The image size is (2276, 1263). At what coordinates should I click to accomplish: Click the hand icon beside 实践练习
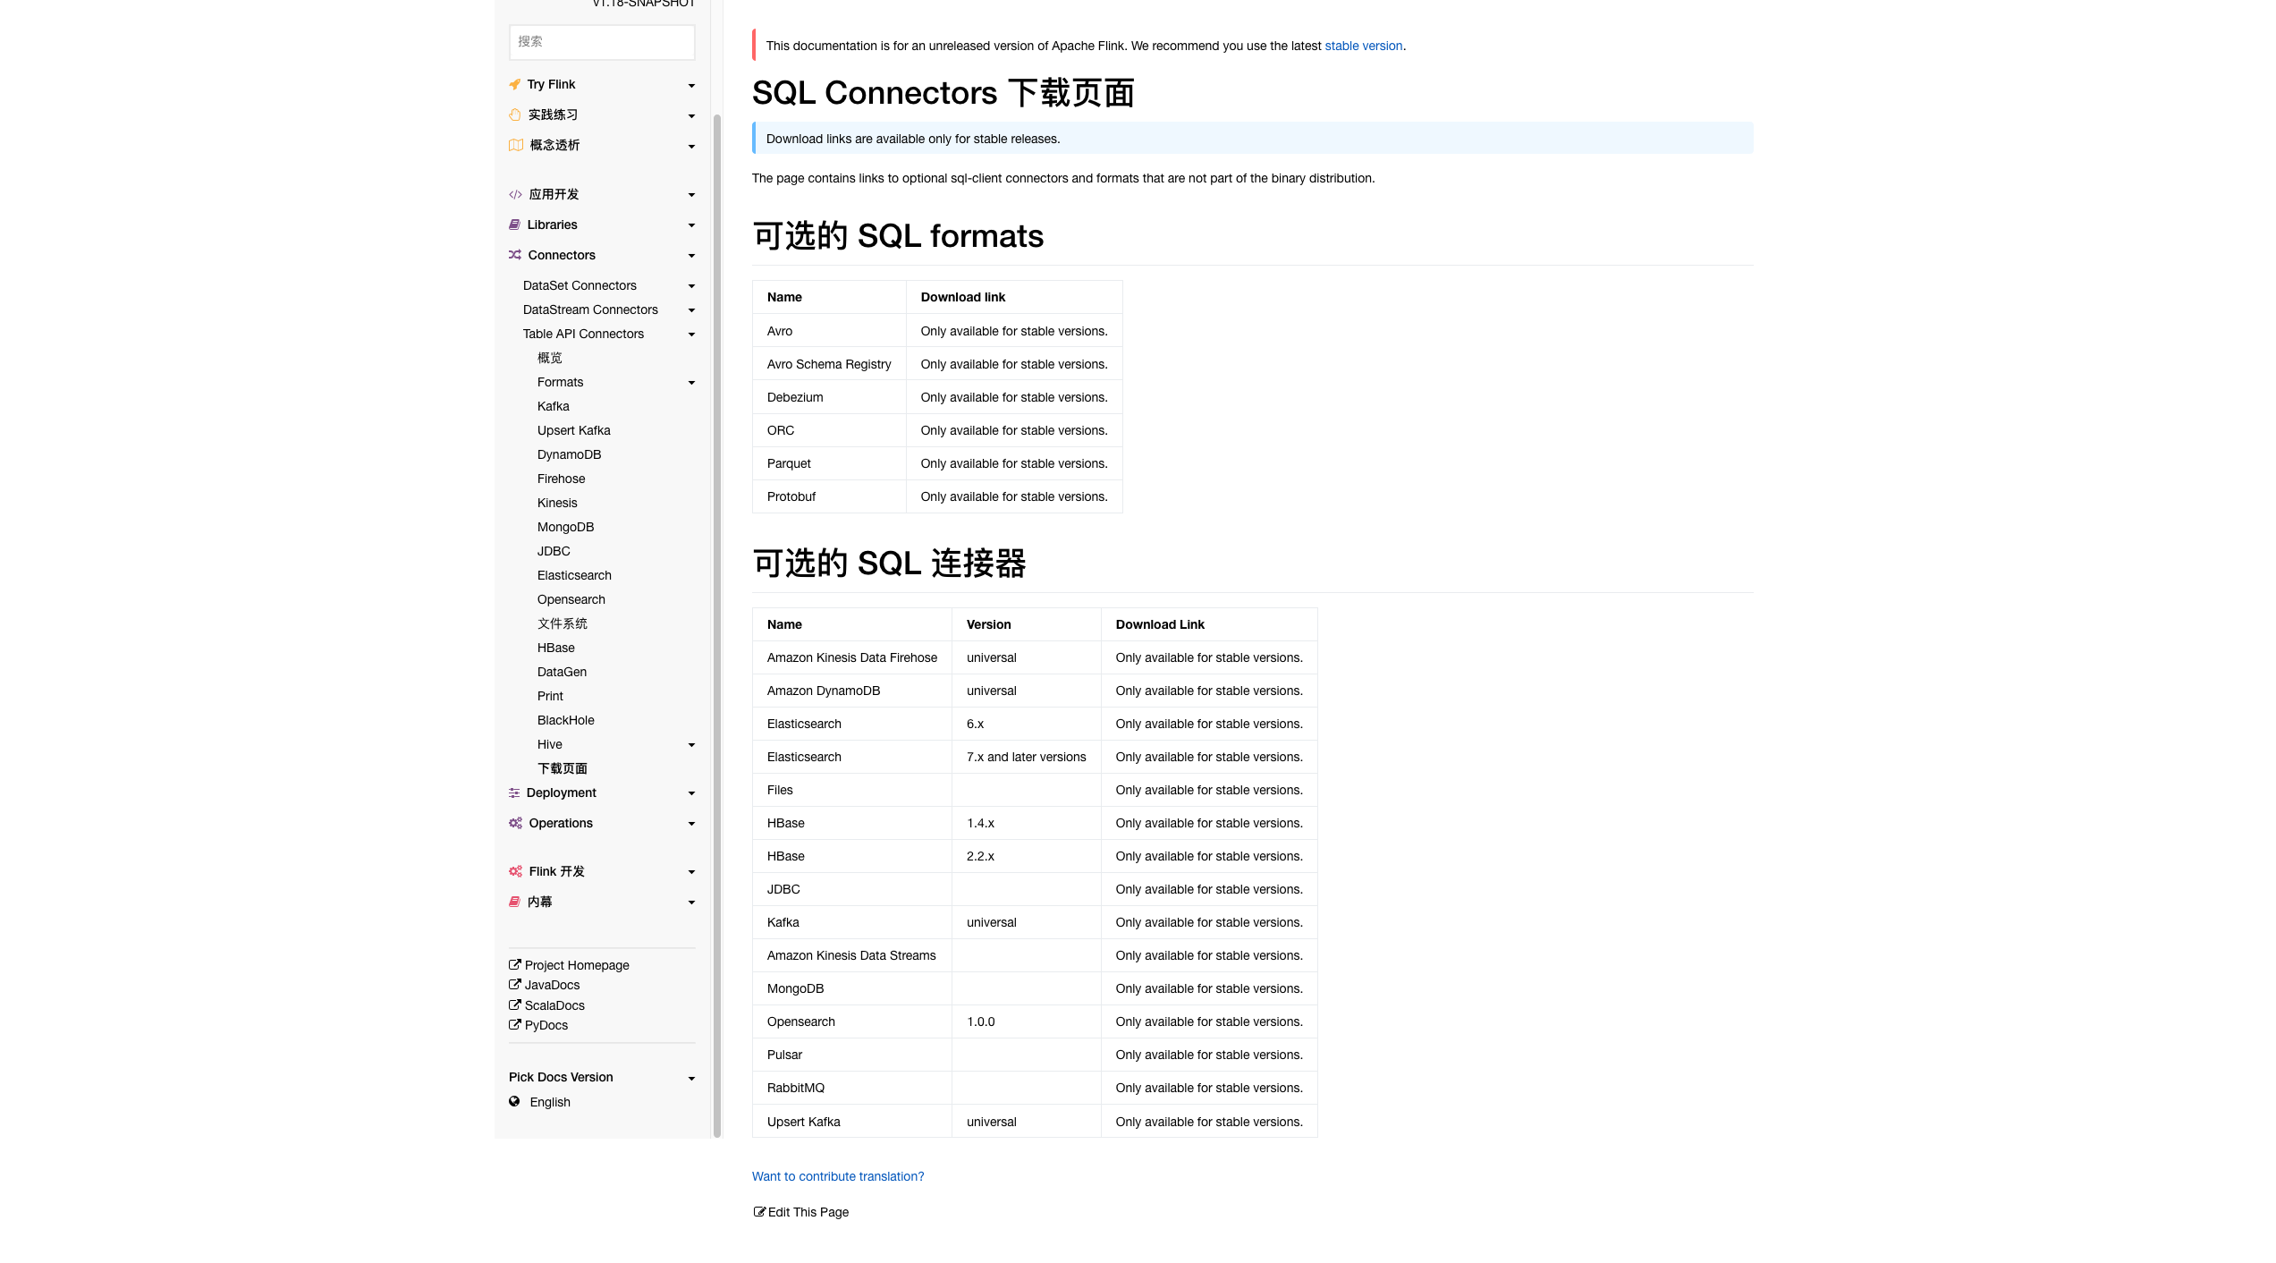click(x=515, y=114)
